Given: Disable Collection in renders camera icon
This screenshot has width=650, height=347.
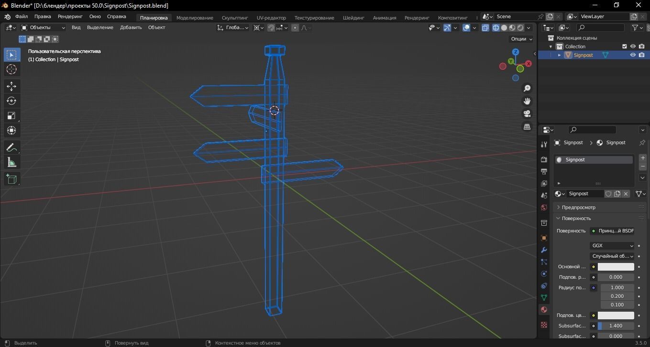Looking at the screenshot, I should [641, 46].
